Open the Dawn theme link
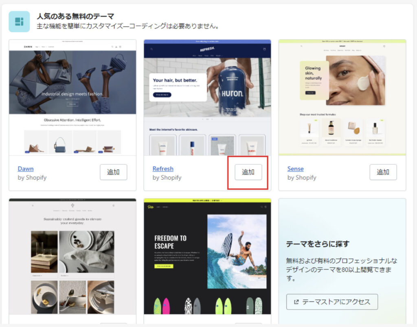 [x=26, y=169]
